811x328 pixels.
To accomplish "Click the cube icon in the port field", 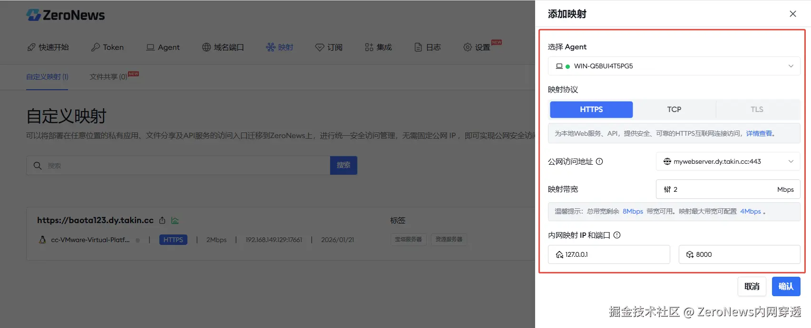I will point(690,254).
